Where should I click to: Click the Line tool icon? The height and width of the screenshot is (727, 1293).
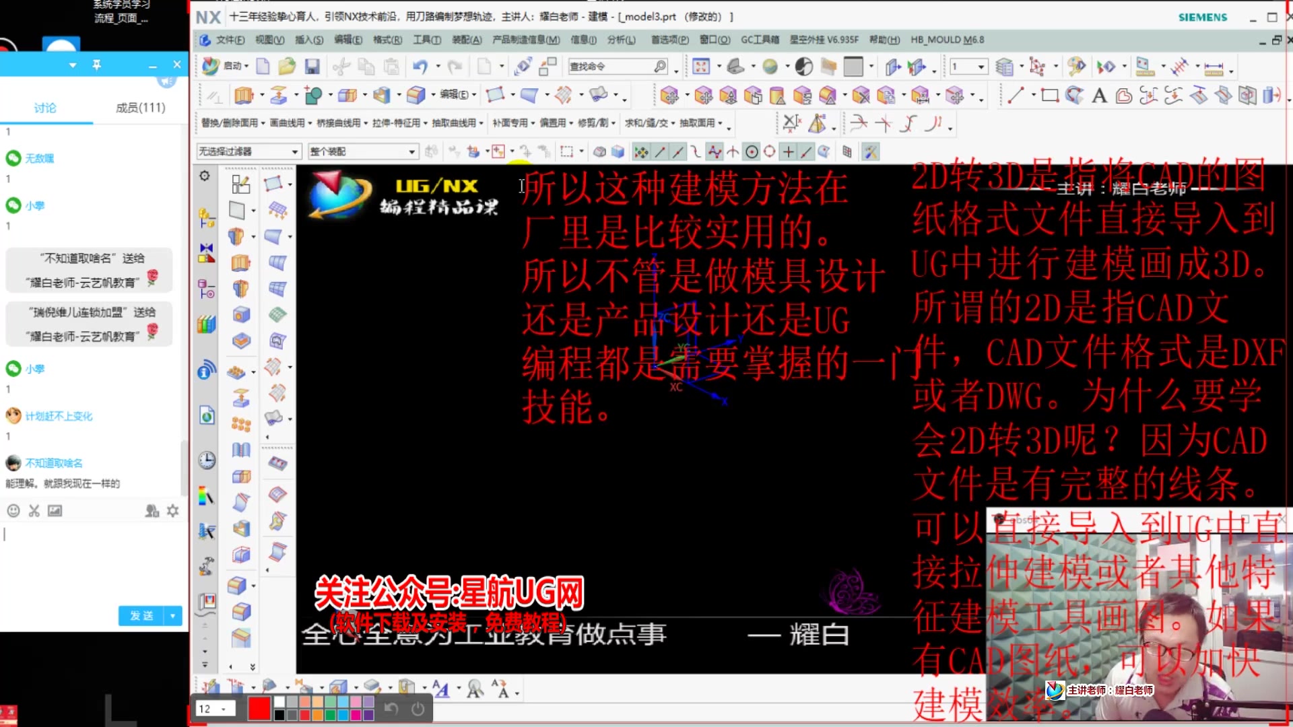click(x=1015, y=96)
